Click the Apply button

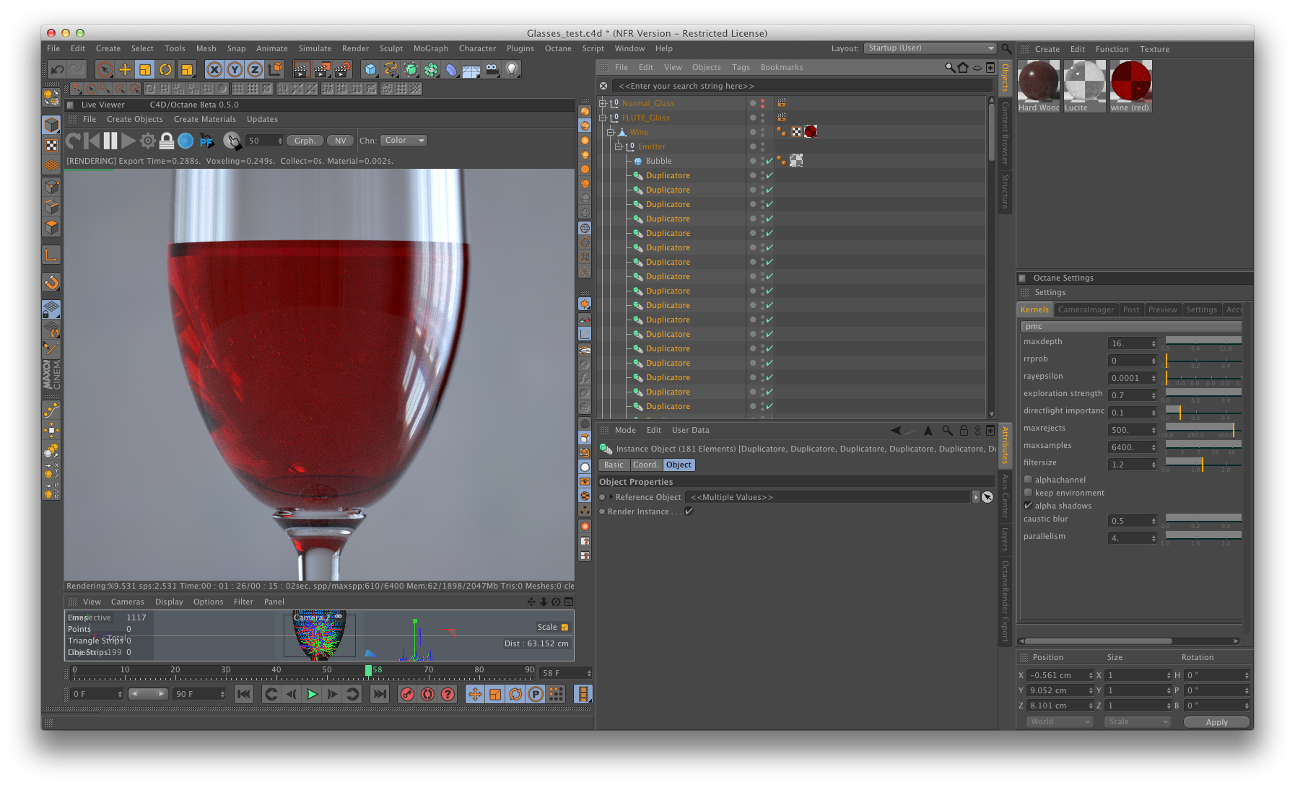pyautogui.click(x=1216, y=722)
